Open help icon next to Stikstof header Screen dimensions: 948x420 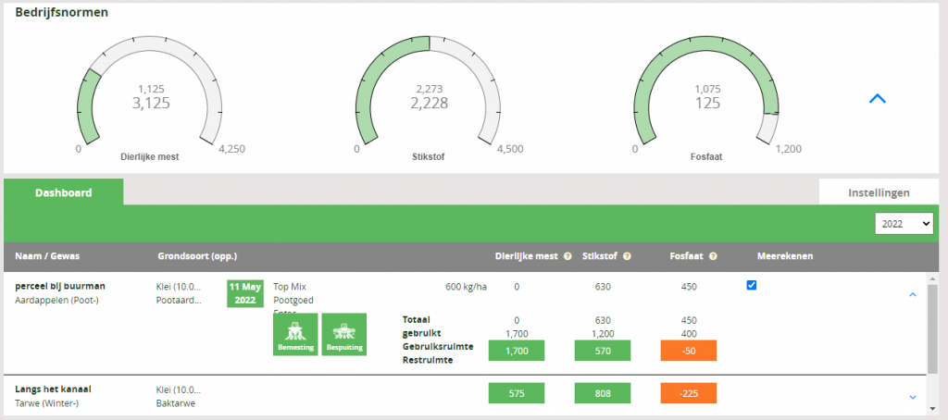pyautogui.click(x=628, y=256)
